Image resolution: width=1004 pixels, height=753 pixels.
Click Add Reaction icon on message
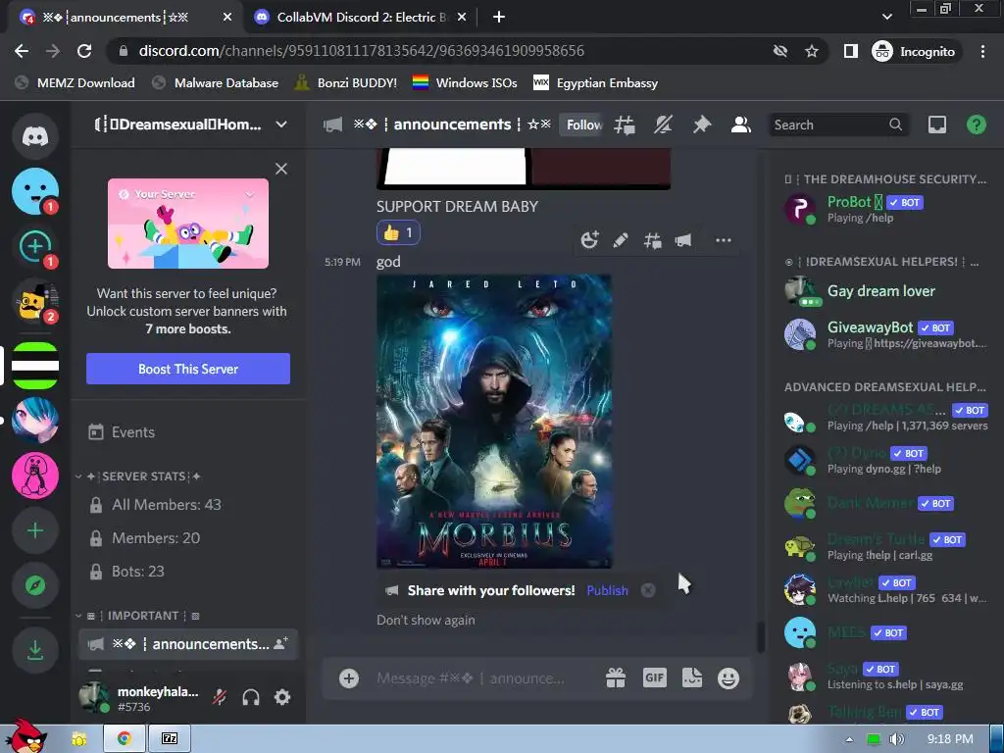tap(589, 240)
